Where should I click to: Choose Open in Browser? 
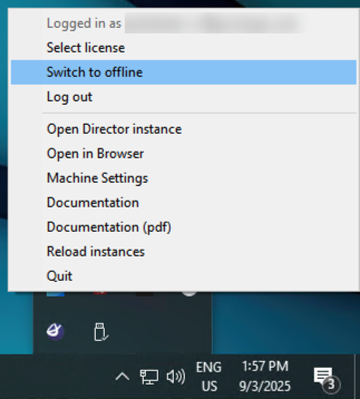point(95,154)
